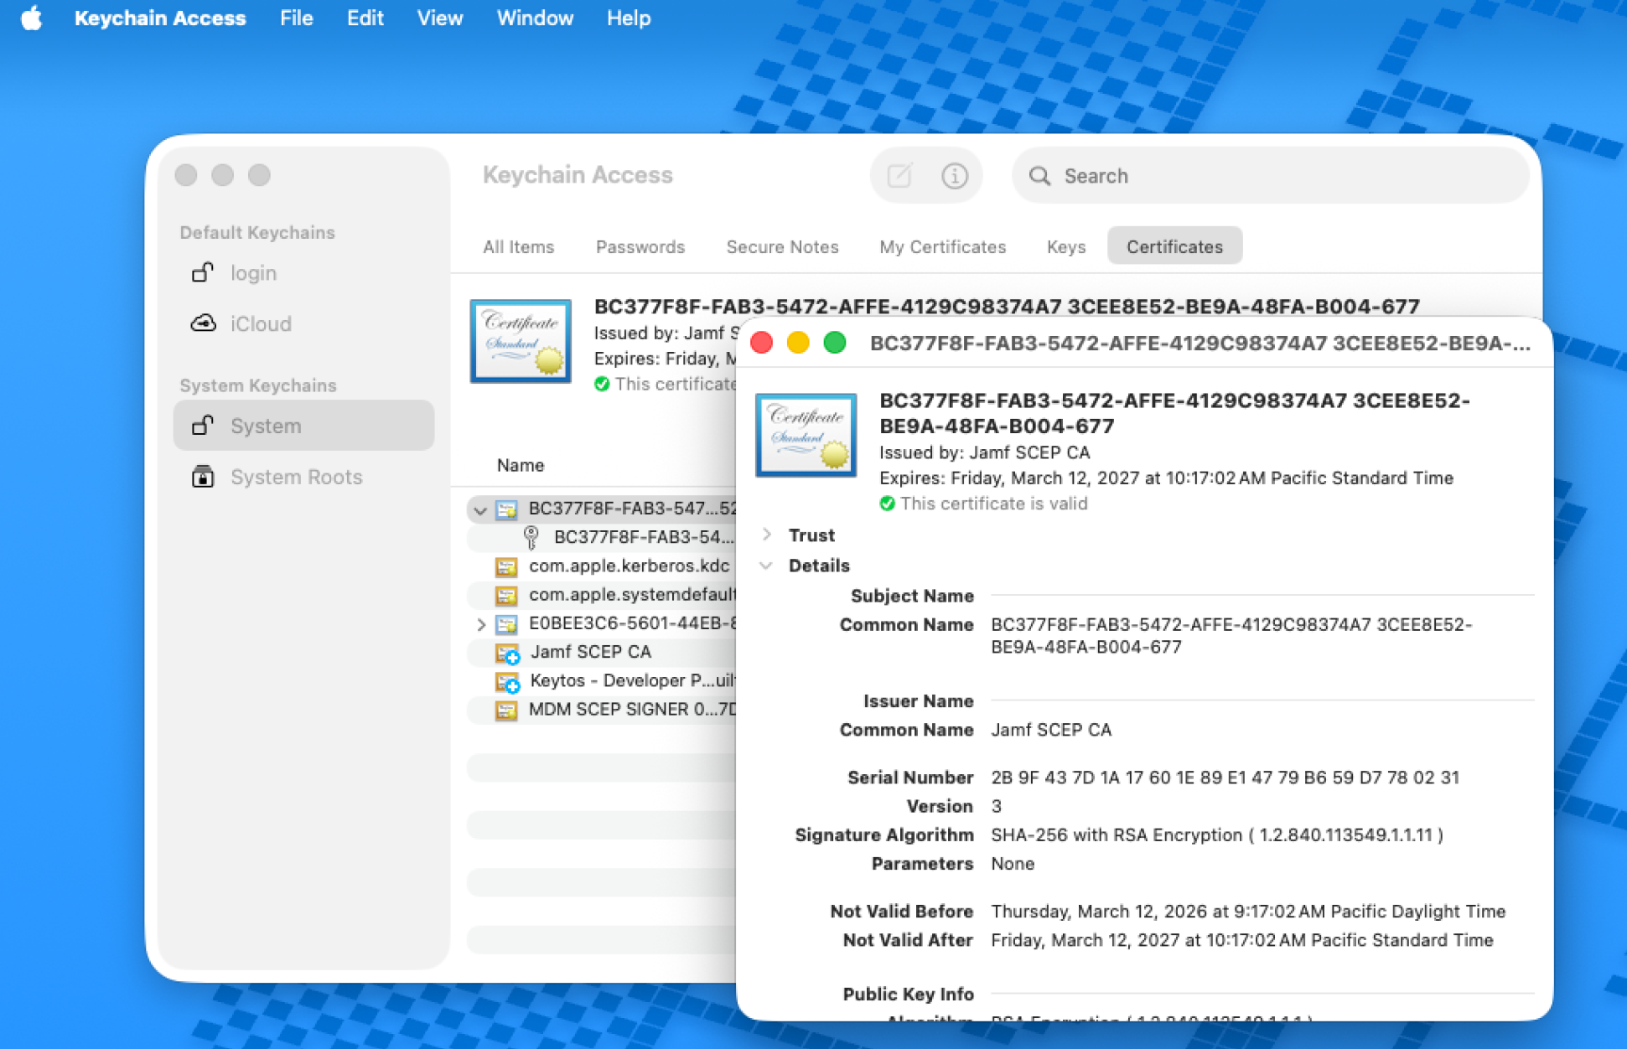Click the edit pencil toolbar icon
This screenshot has width=1627, height=1049.
point(898,175)
